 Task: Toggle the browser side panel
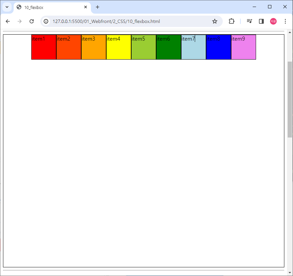[261, 21]
